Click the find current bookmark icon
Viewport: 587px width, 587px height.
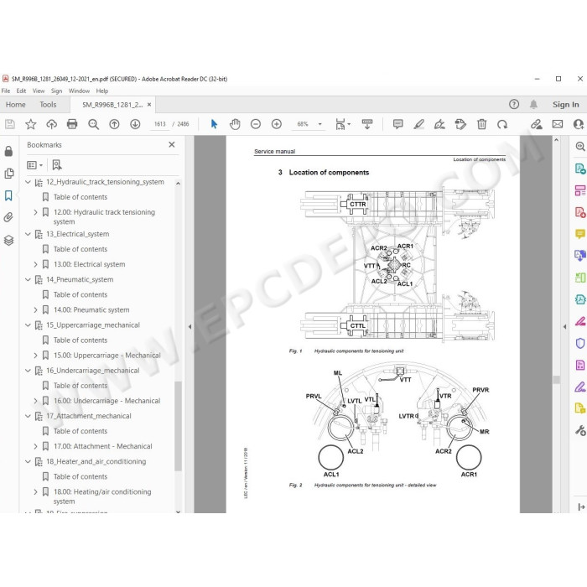point(57,164)
